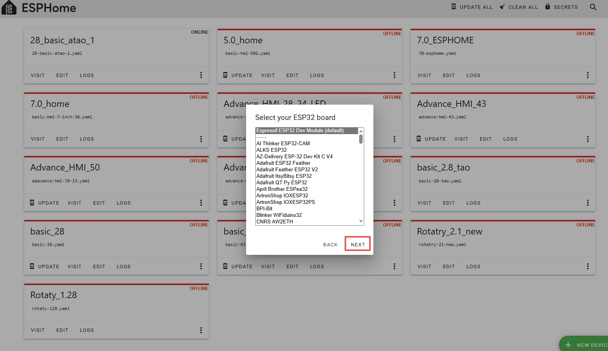The image size is (608, 351).
Task: Open Secrets editor from the header
Action: [x=562, y=7]
